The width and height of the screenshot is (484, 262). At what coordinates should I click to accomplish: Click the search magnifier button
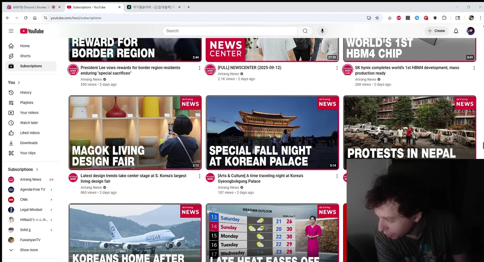click(305, 31)
